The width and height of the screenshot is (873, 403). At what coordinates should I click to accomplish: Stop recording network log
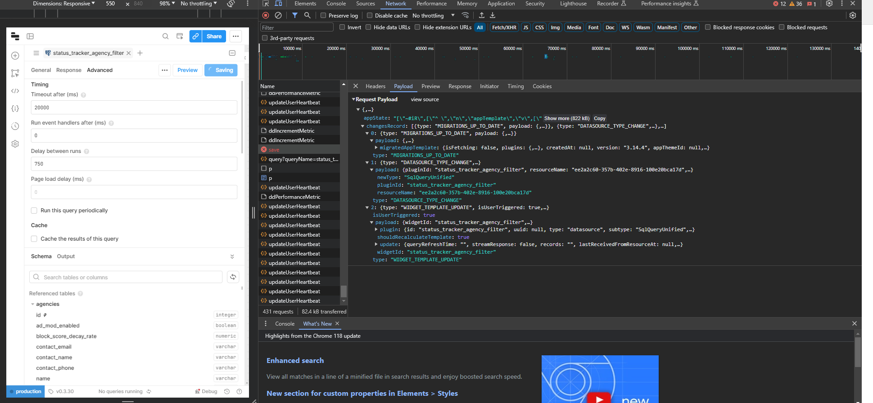click(266, 15)
